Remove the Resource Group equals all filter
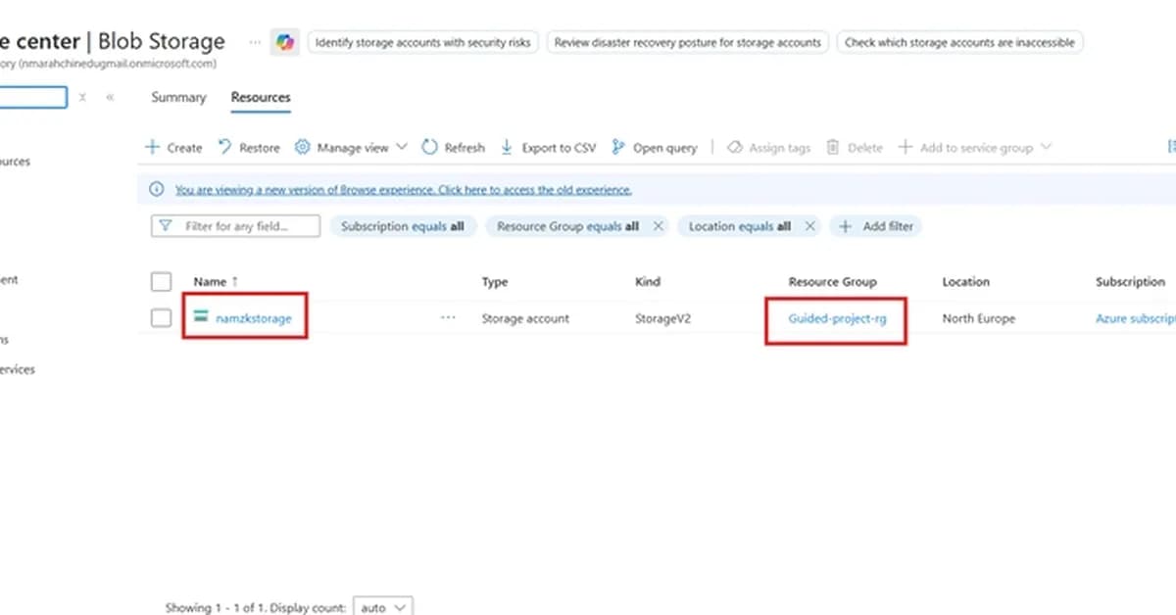Image resolution: width=1176 pixels, height=615 pixels. coord(658,225)
